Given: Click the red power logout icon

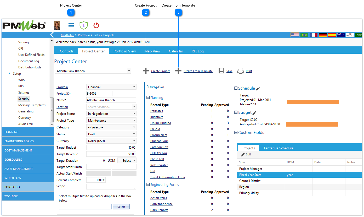Looking at the screenshot, I should [x=96, y=25].
